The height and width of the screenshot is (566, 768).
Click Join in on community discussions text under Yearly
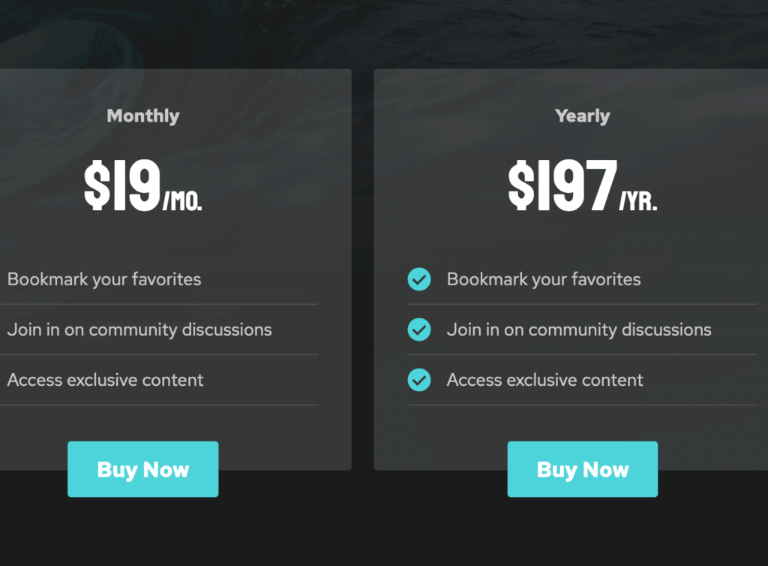click(579, 330)
